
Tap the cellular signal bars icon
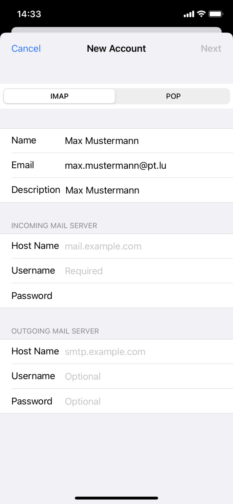[189, 14]
